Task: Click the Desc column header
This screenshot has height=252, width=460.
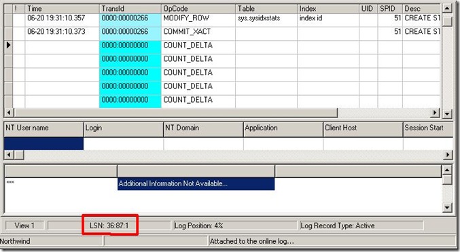Action: tap(421, 9)
